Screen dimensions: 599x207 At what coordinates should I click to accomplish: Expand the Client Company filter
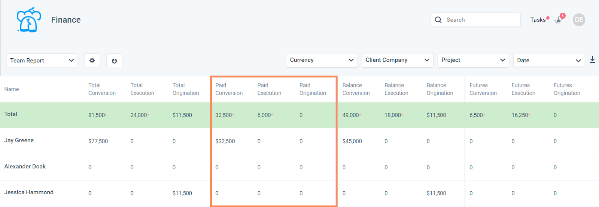397,60
